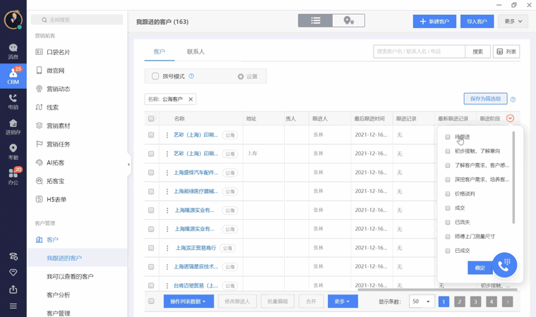Switch to map location view icon
The width and height of the screenshot is (536, 317).
pyautogui.click(x=348, y=21)
